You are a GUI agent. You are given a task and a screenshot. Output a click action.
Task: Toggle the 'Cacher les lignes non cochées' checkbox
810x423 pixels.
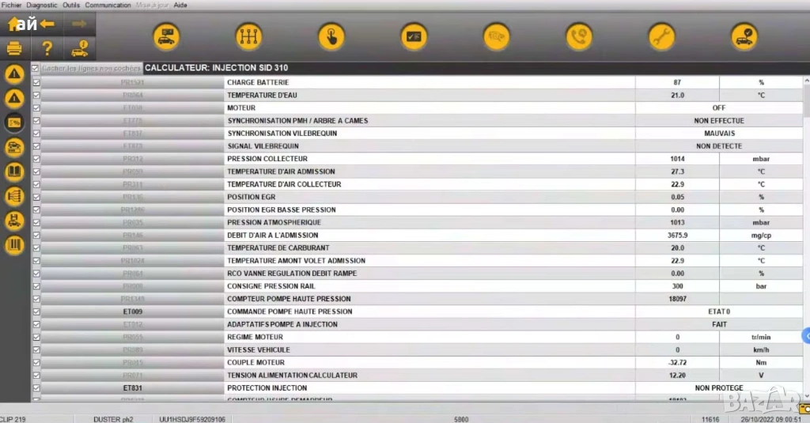tap(36, 69)
